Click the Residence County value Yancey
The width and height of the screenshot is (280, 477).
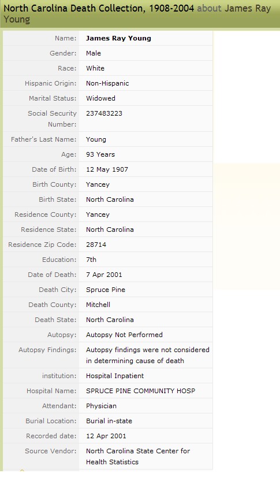pyautogui.click(x=98, y=215)
